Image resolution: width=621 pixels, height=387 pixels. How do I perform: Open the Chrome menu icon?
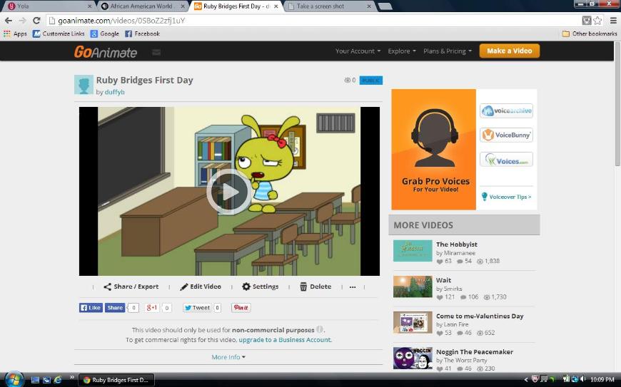click(612, 21)
